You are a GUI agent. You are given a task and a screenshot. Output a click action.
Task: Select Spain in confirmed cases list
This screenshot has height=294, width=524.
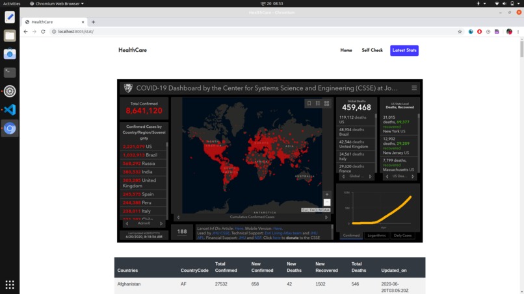pos(144,194)
